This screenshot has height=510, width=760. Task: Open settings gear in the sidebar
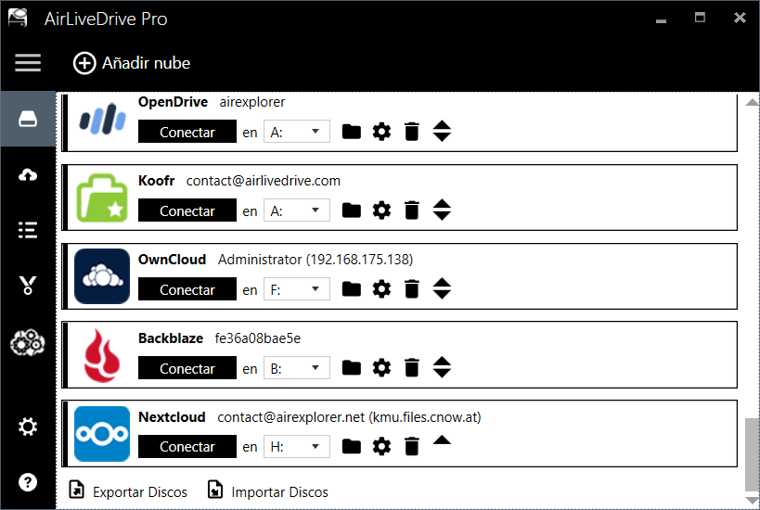28,427
